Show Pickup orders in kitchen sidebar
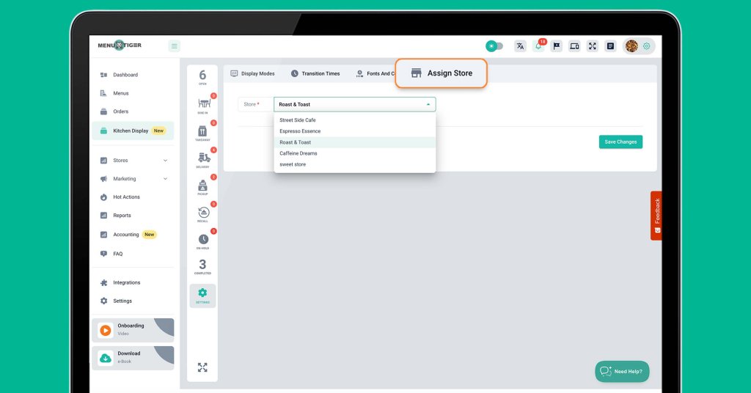Image resolution: width=751 pixels, height=393 pixels. coord(203,186)
